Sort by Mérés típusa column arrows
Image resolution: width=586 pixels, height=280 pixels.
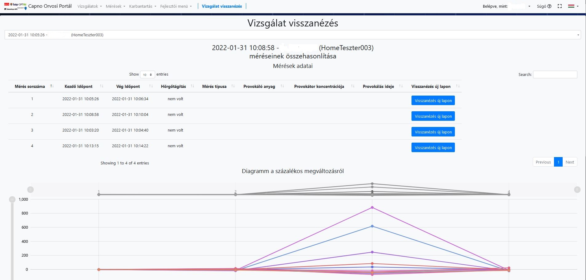[x=233, y=86]
